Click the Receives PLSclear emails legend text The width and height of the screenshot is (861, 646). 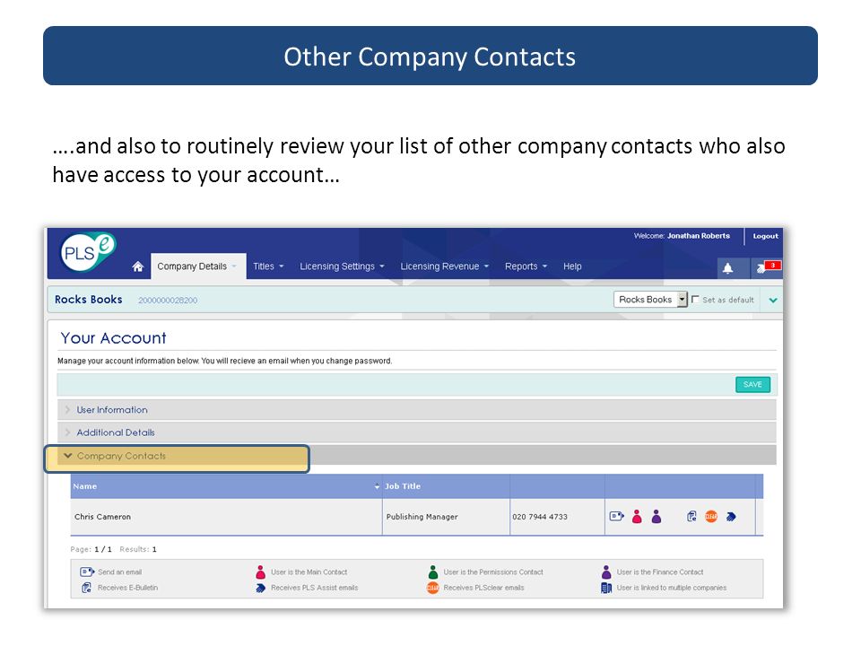click(x=483, y=588)
